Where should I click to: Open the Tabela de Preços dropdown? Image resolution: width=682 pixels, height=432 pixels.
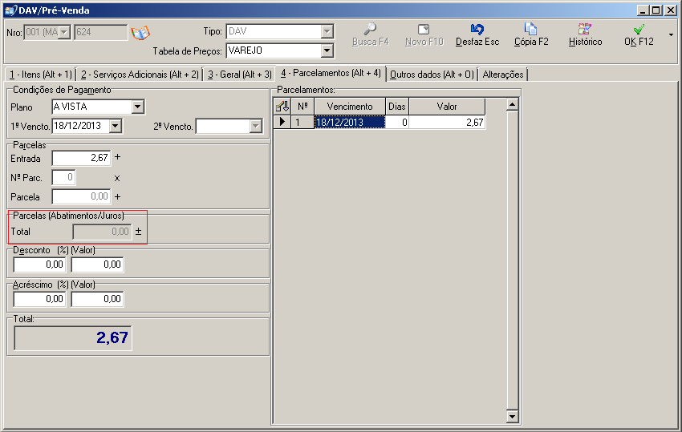tap(327, 50)
